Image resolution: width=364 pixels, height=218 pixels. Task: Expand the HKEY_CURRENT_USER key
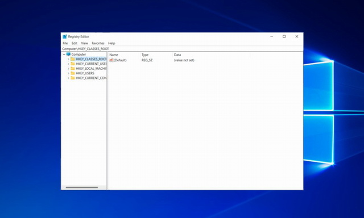pyautogui.click(x=68, y=64)
